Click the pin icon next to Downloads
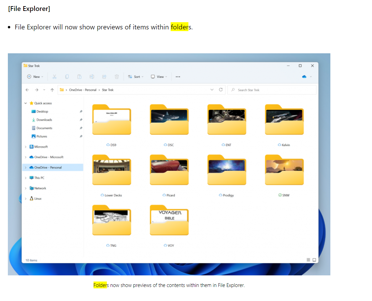The image size is (372, 301). 81,120
